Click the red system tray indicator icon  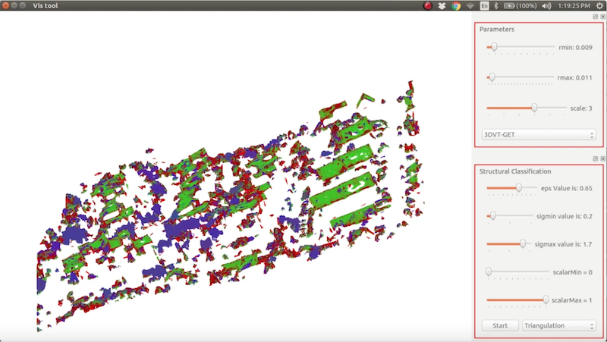[427, 6]
